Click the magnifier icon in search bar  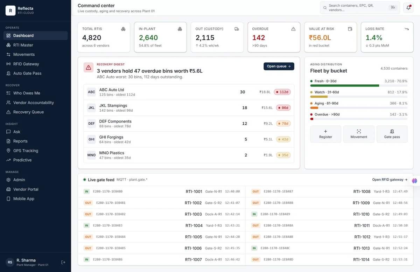tap(325, 8)
